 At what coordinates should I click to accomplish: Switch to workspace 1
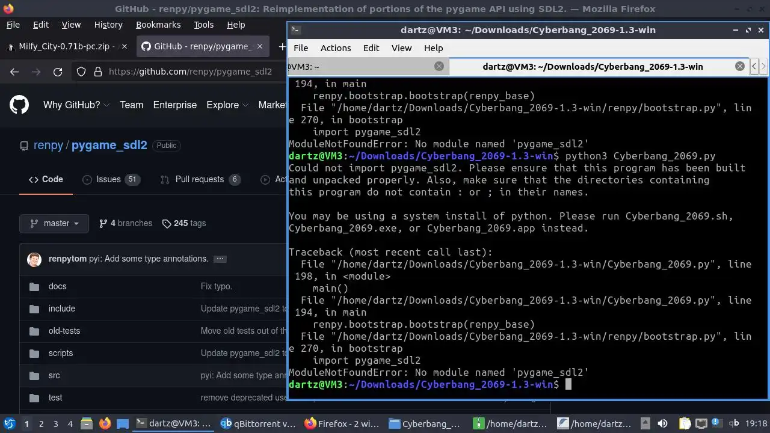click(26, 424)
